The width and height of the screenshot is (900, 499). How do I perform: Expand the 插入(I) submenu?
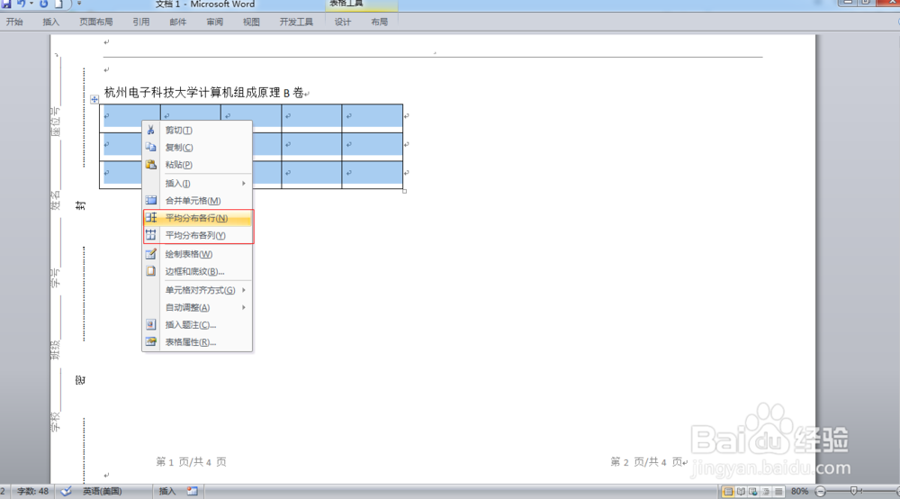click(x=197, y=183)
